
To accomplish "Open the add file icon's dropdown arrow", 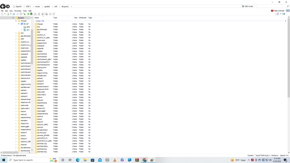I will 10,14.
